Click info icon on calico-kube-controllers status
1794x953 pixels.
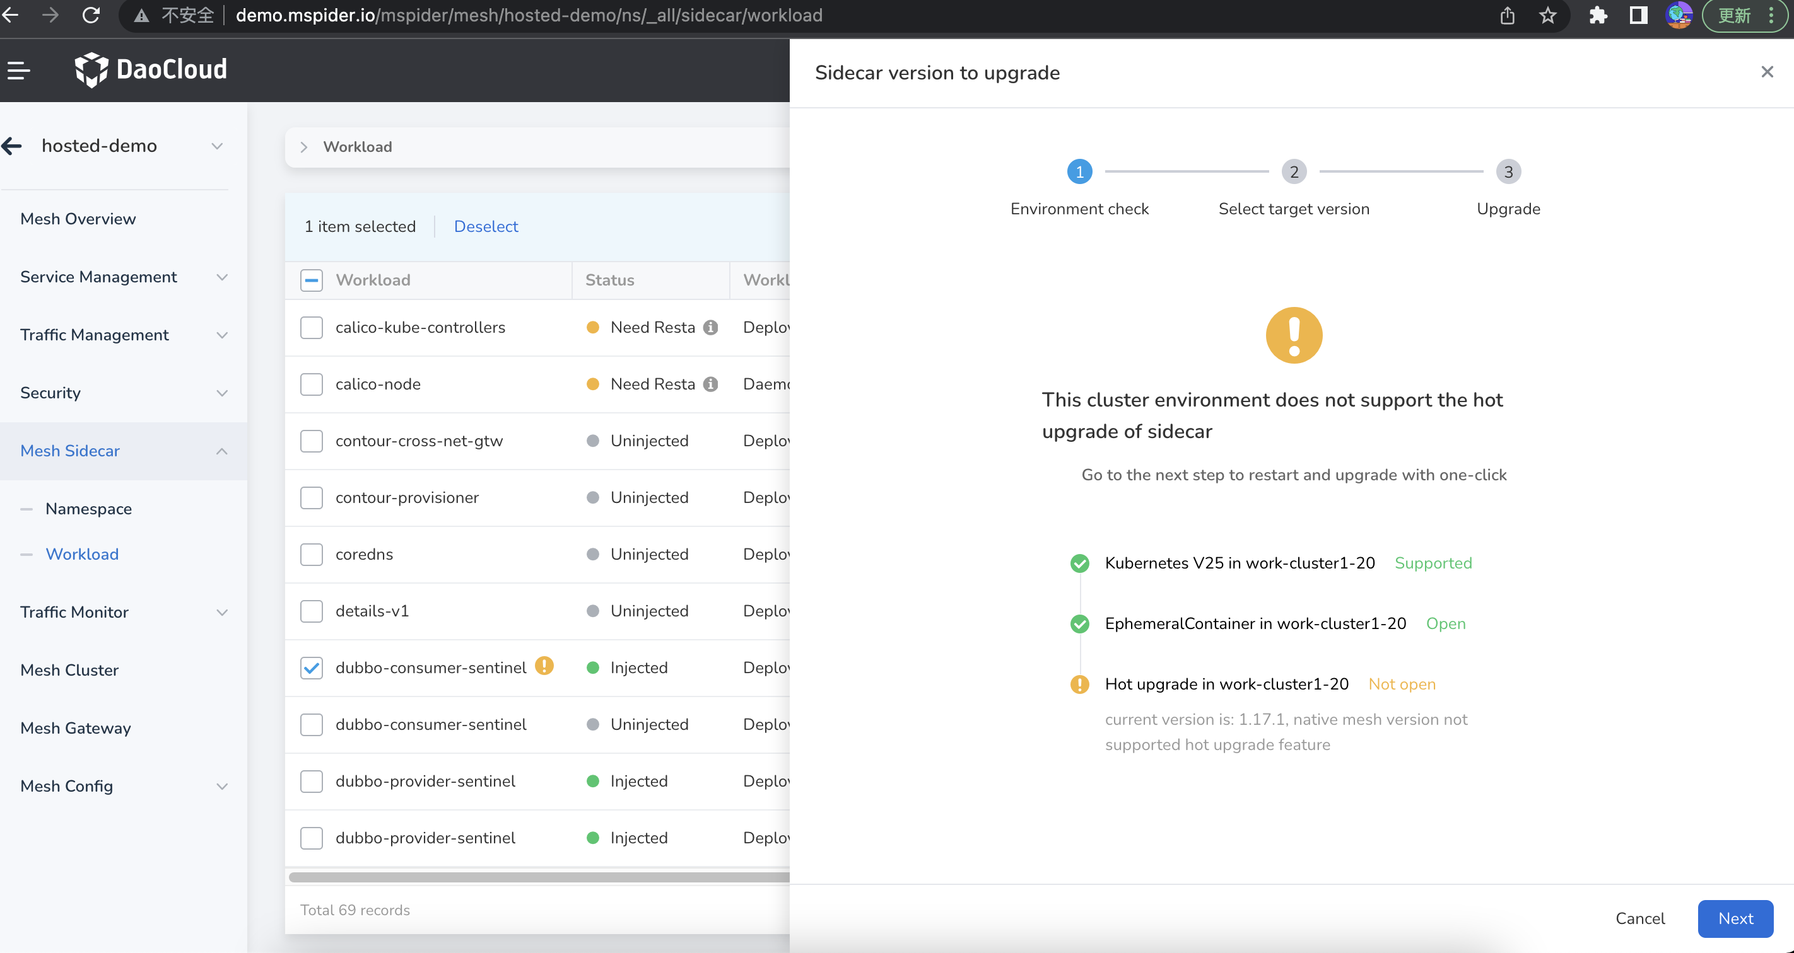[x=710, y=328]
